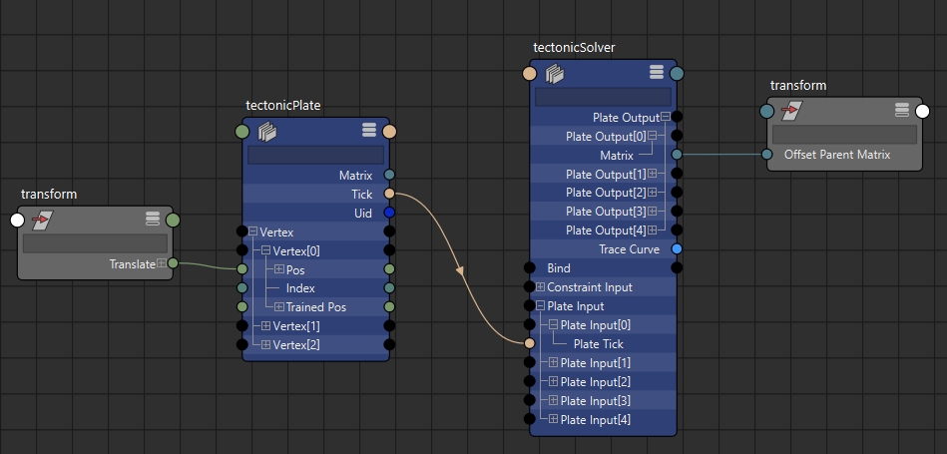Click the tectonicSolver attribute filter field
This screenshot has width=947, height=454.
point(603,97)
